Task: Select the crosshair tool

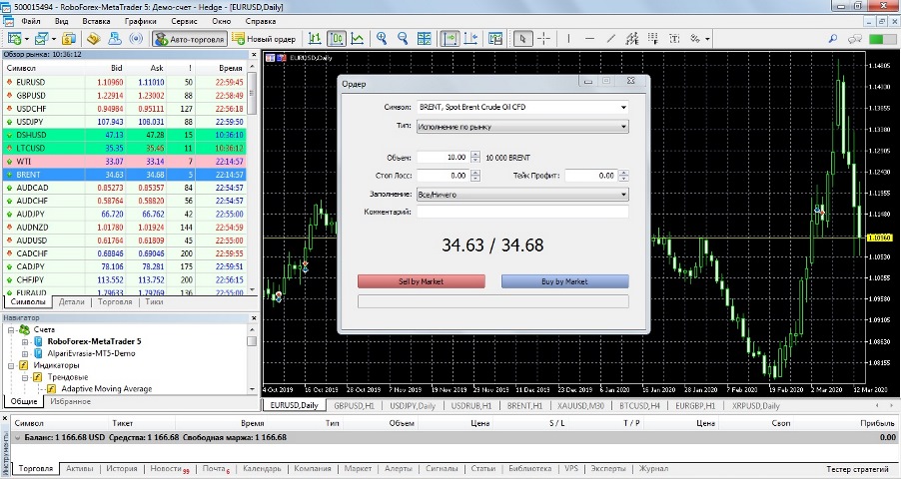Action: click(543, 39)
